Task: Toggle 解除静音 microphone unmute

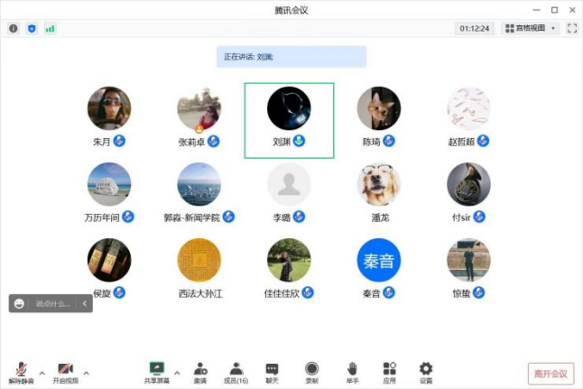Action: [20, 372]
